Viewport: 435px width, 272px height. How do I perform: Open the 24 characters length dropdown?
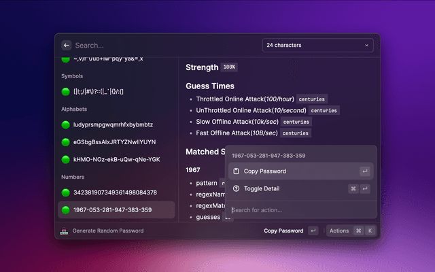click(x=317, y=46)
